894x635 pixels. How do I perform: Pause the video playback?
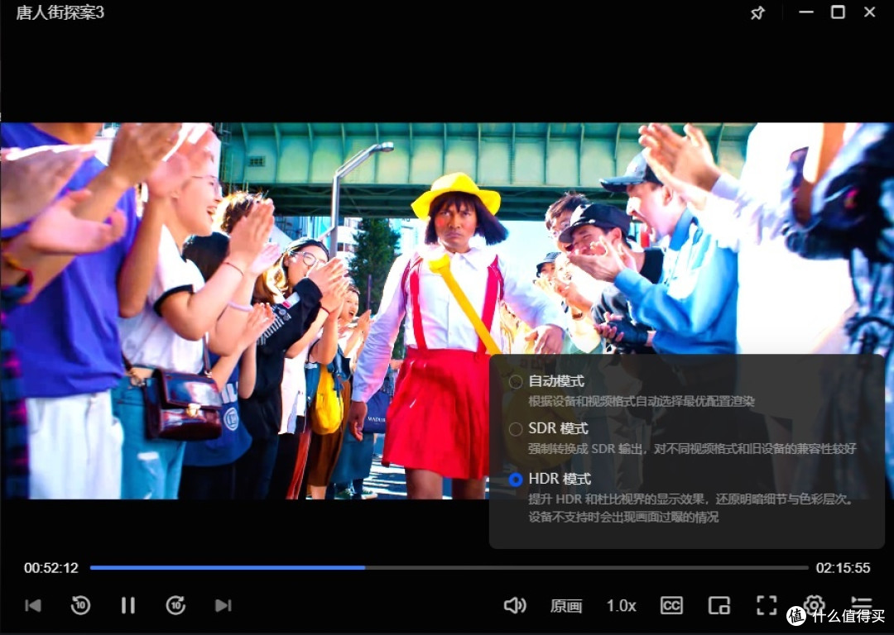point(128,605)
